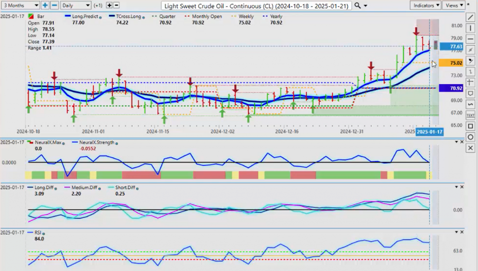Expand the arrow beside the search icon
The image size is (478, 271).
(365, 6)
